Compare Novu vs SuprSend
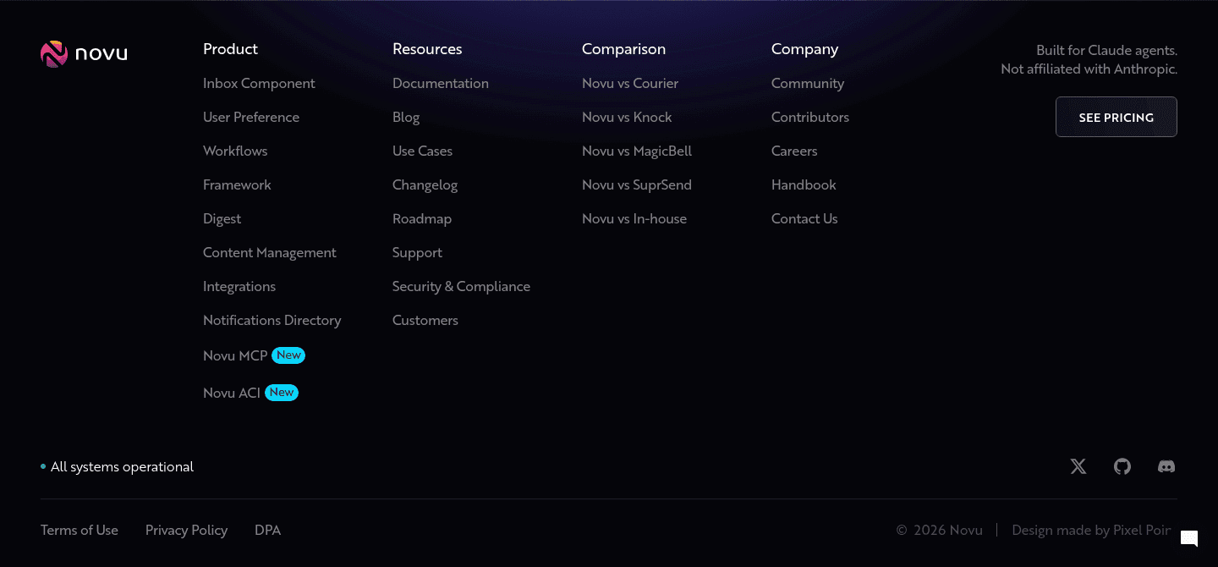This screenshot has height=567, width=1218. 637,184
